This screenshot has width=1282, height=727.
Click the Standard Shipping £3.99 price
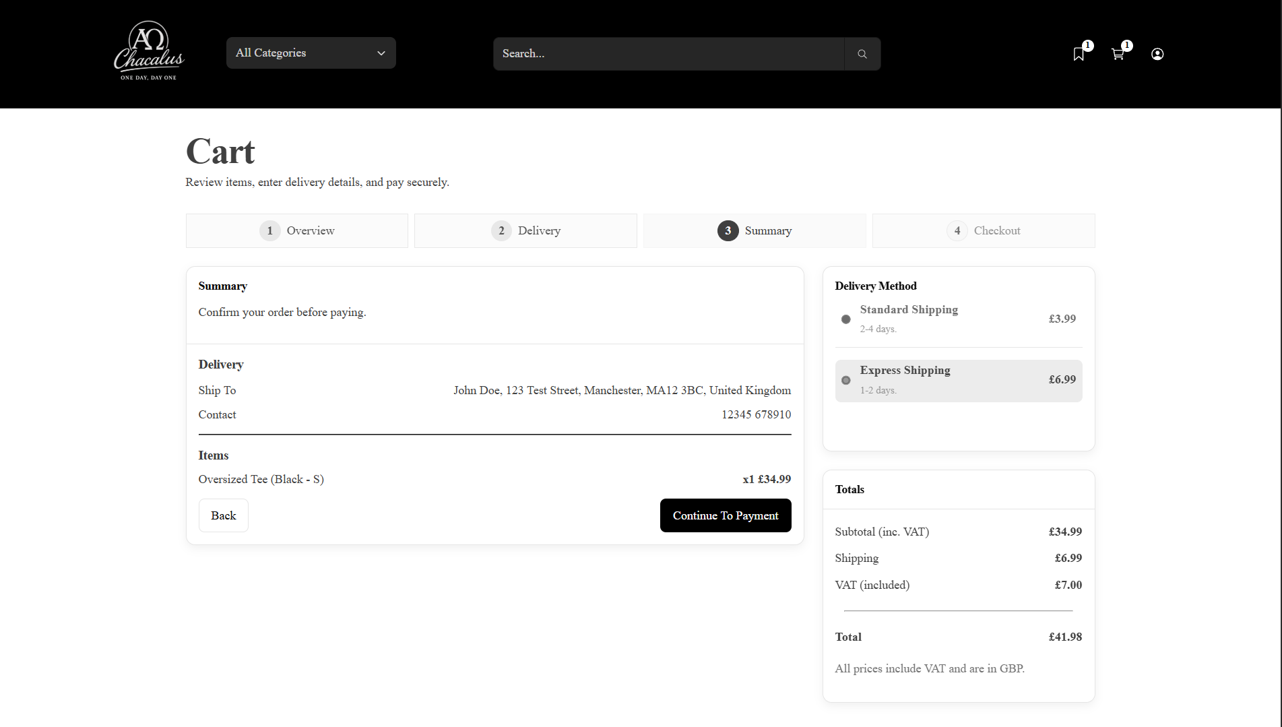click(x=1062, y=319)
